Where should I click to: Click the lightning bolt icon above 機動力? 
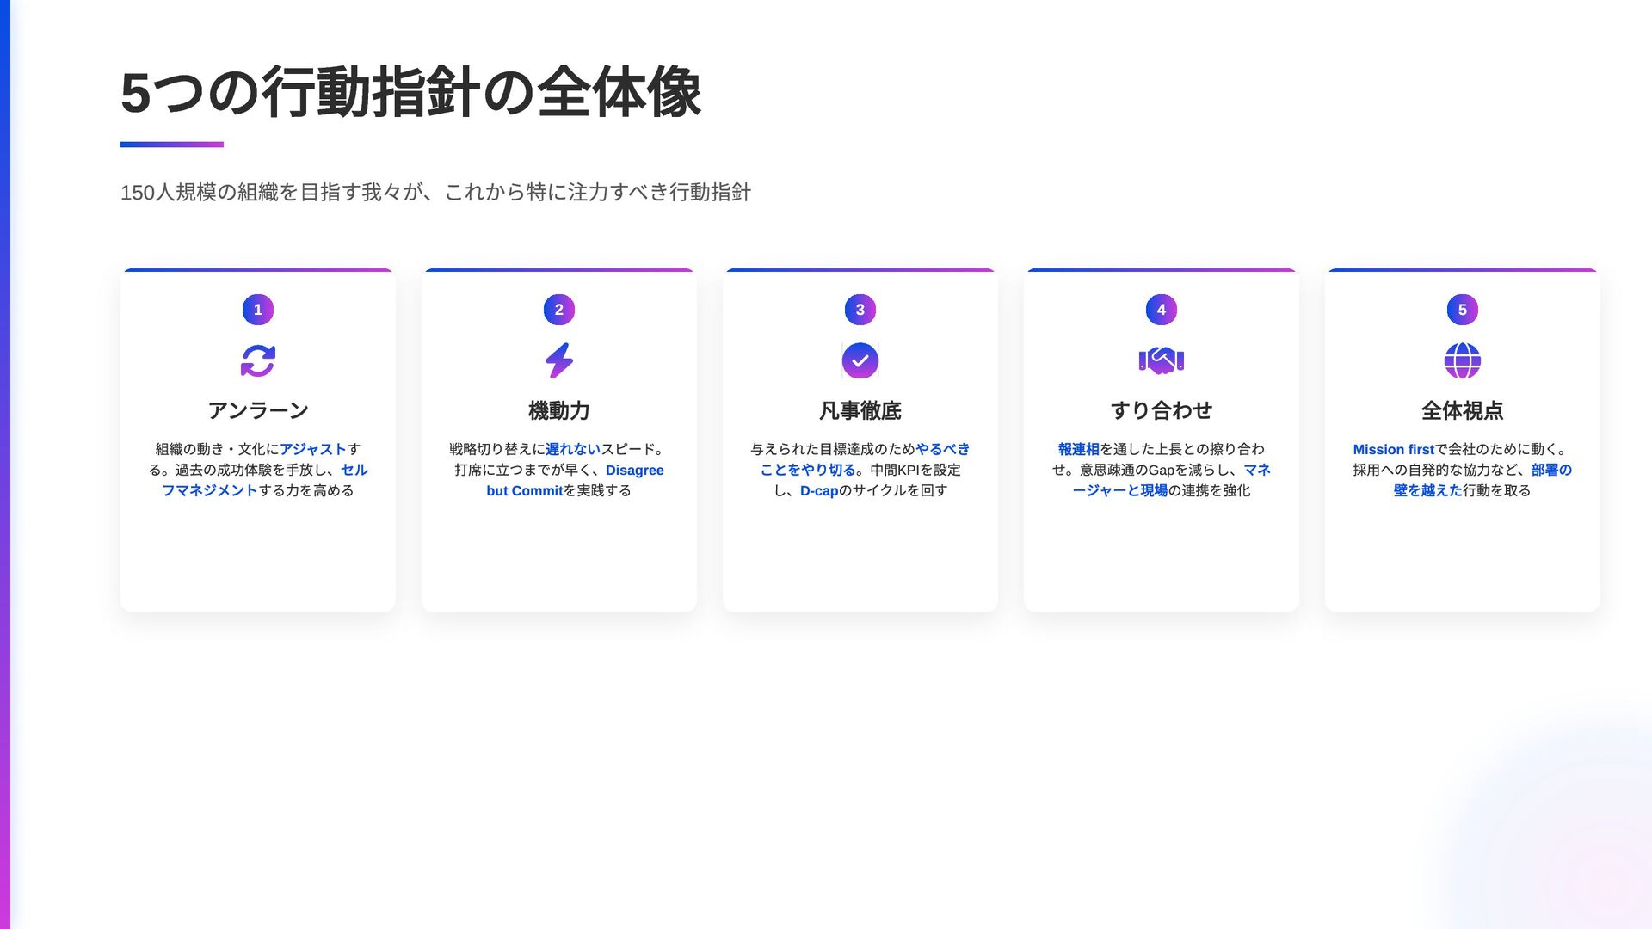click(x=559, y=361)
